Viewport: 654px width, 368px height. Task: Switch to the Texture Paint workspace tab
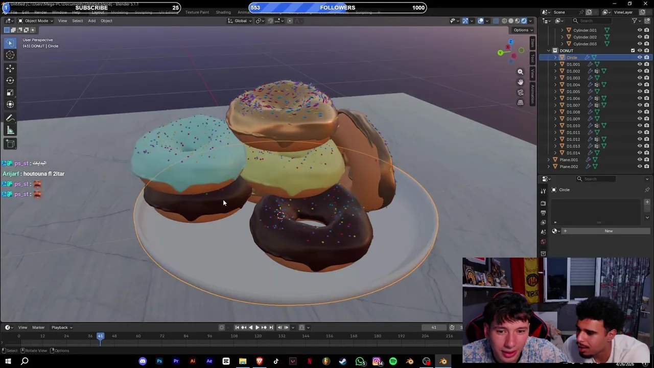point(197,12)
